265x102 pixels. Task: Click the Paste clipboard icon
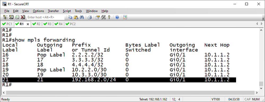[x=76, y=17]
